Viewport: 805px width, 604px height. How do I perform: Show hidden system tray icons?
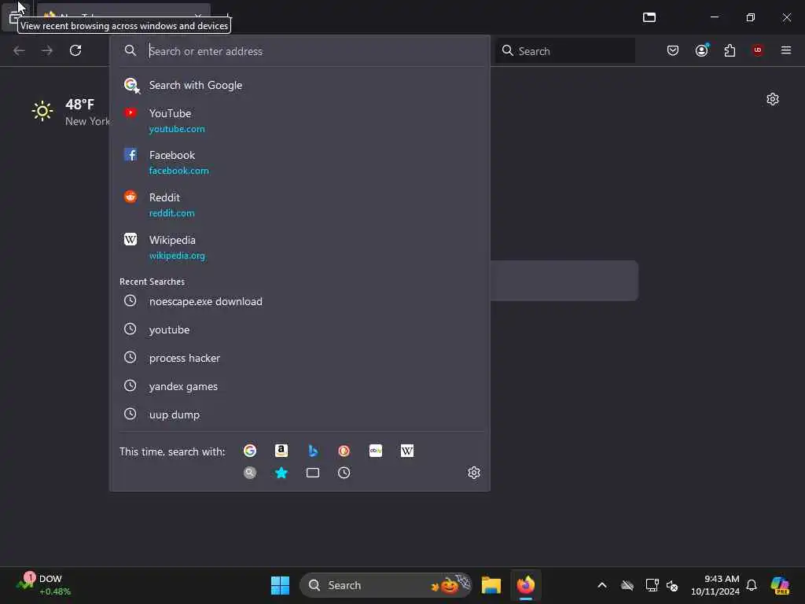tap(602, 585)
